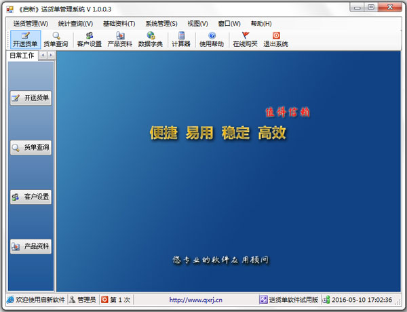The width and height of the screenshot is (407, 312).
Task: Click the 退出系统 toolbar icon
Action: tap(275, 39)
